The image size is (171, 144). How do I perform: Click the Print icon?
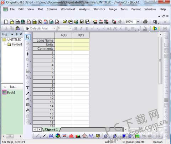[145, 22]
